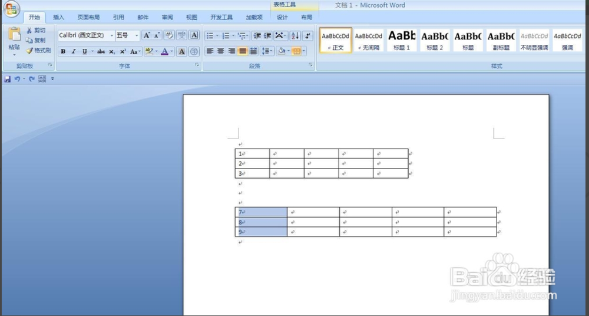Open the Font (字体) dialog launcher
The width and height of the screenshot is (589, 316).
pos(197,65)
